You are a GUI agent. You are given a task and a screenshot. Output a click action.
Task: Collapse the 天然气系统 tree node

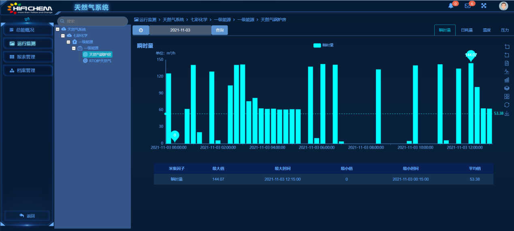(x=58, y=29)
